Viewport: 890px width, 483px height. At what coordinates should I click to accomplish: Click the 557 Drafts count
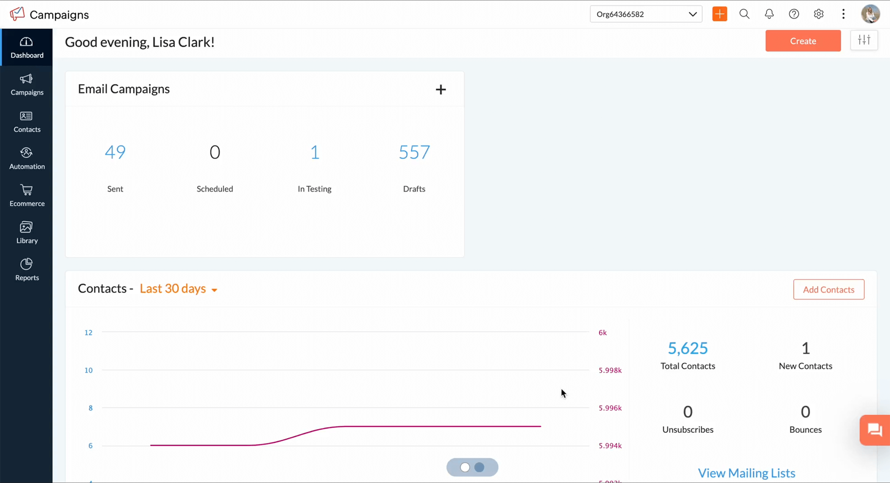(x=414, y=152)
